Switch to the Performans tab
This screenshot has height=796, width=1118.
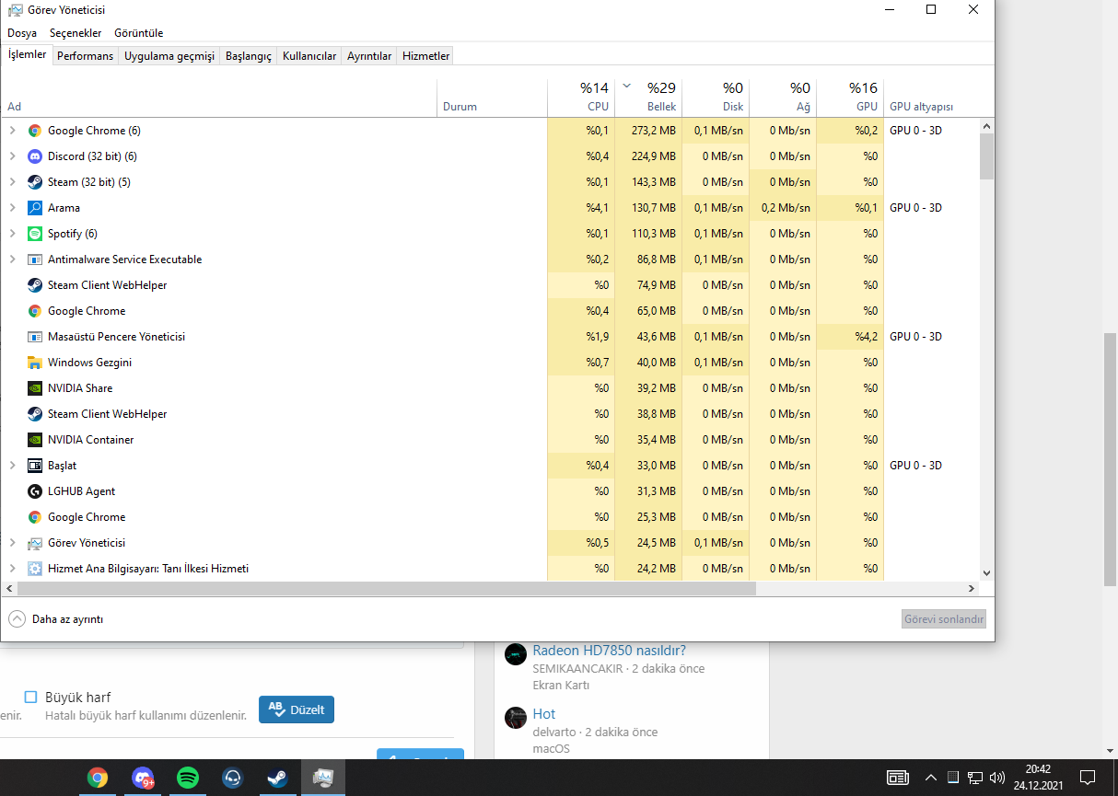pyautogui.click(x=85, y=56)
